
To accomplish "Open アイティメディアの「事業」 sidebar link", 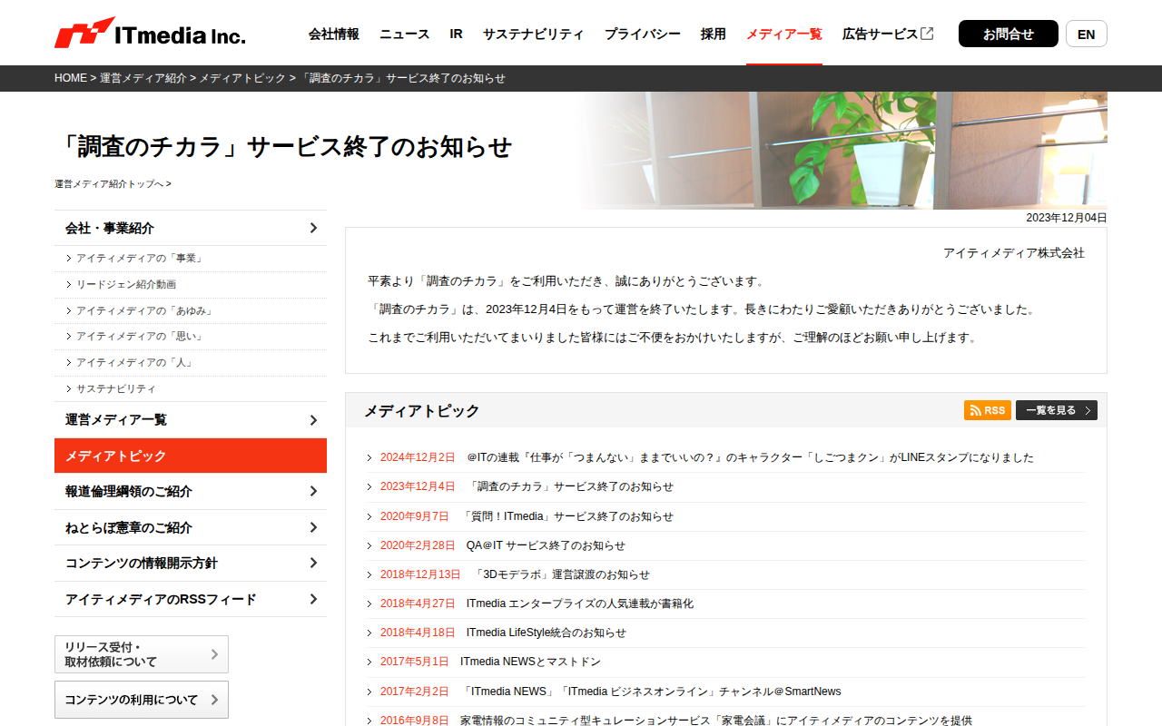I will (140, 259).
